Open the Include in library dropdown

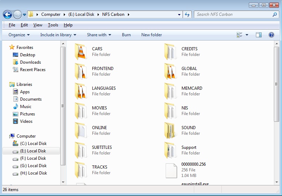coord(58,35)
